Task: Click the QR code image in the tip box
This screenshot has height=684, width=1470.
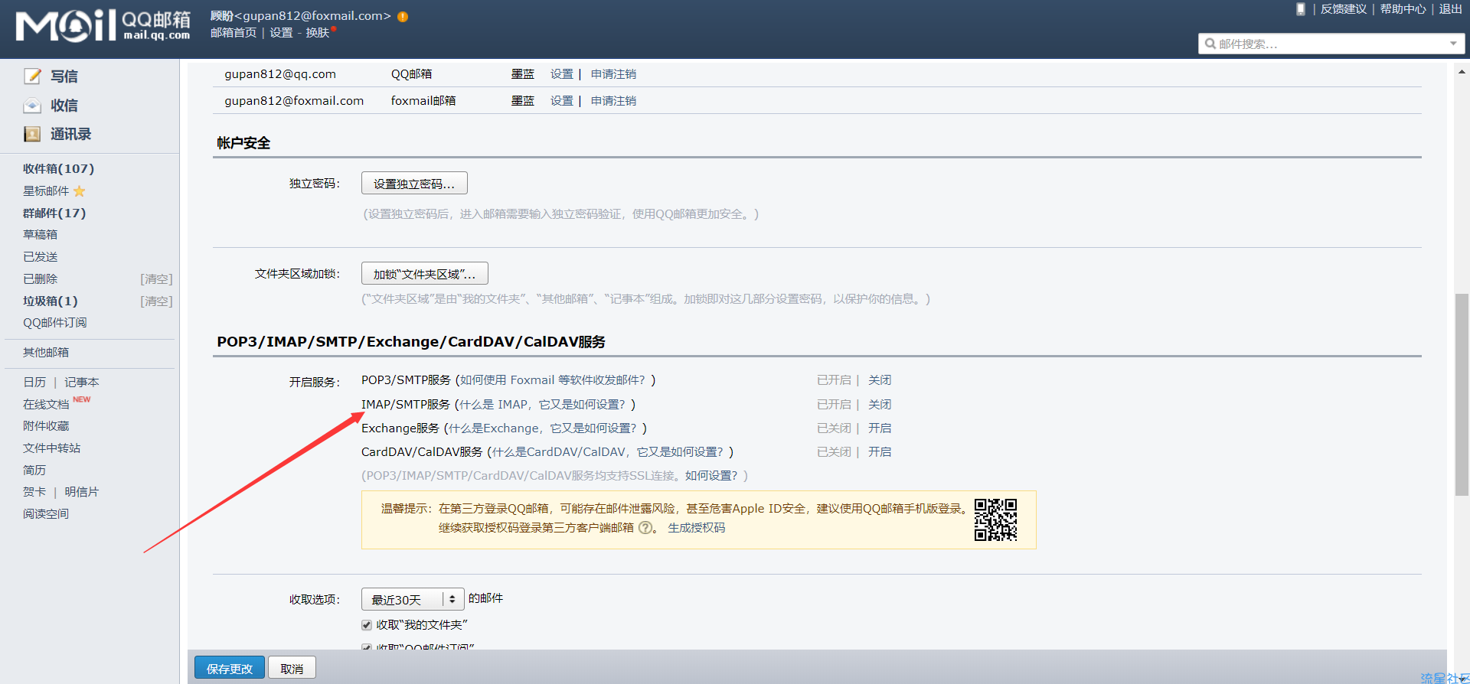Action: tap(995, 520)
